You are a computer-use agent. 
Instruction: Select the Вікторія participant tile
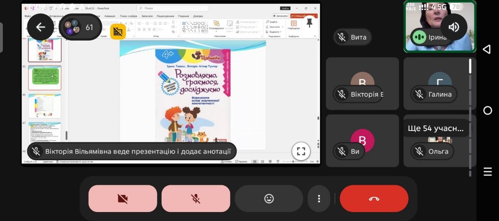pyautogui.click(x=362, y=83)
